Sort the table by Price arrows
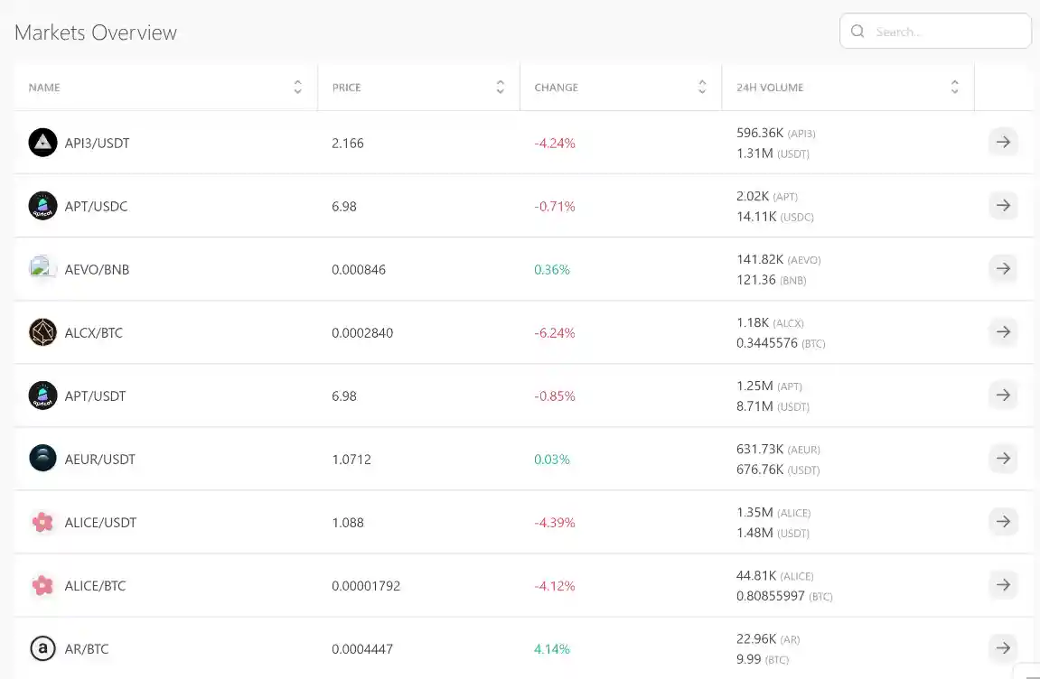Image resolution: width=1040 pixels, height=679 pixels. point(500,88)
